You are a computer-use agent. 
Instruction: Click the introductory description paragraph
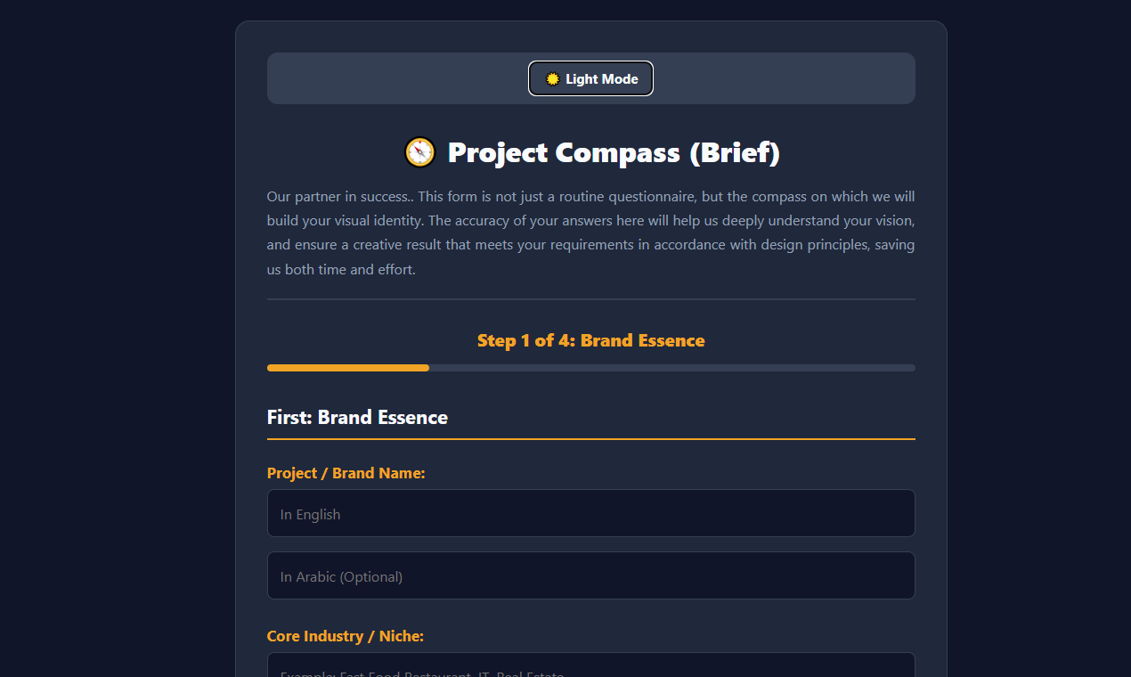590,232
